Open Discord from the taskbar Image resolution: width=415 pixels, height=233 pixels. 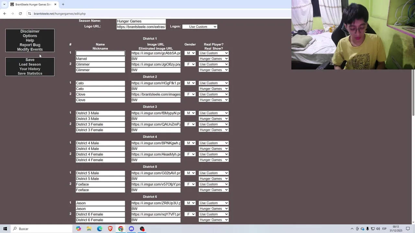pos(131,229)
